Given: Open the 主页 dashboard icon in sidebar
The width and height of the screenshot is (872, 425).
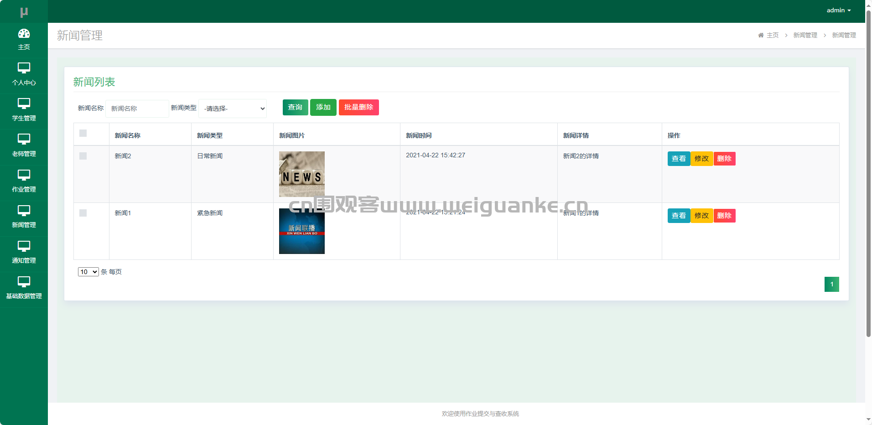Looking at the screenshot, I should click(x=24, y=34).
